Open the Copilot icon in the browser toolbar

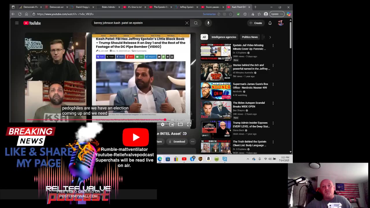click(288, 14)
